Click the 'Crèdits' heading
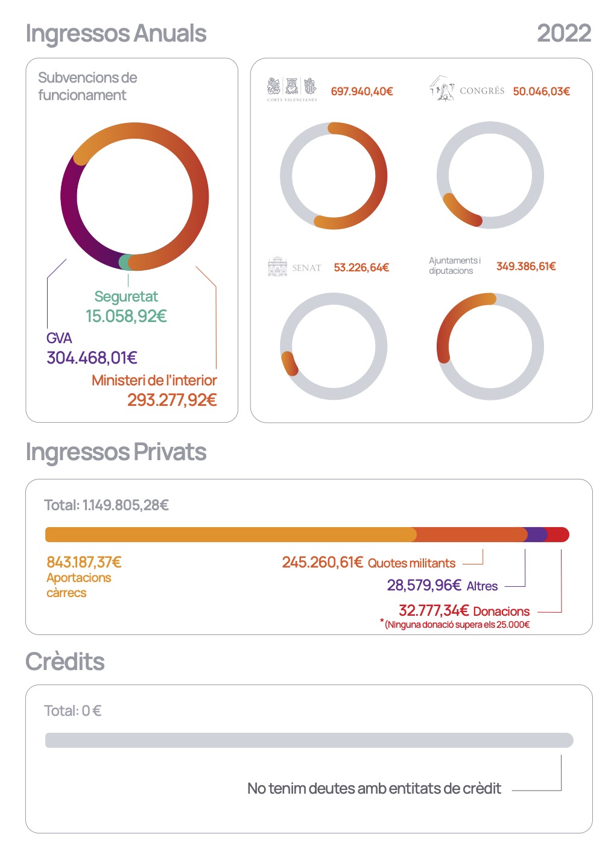 [x=65, y=662]
